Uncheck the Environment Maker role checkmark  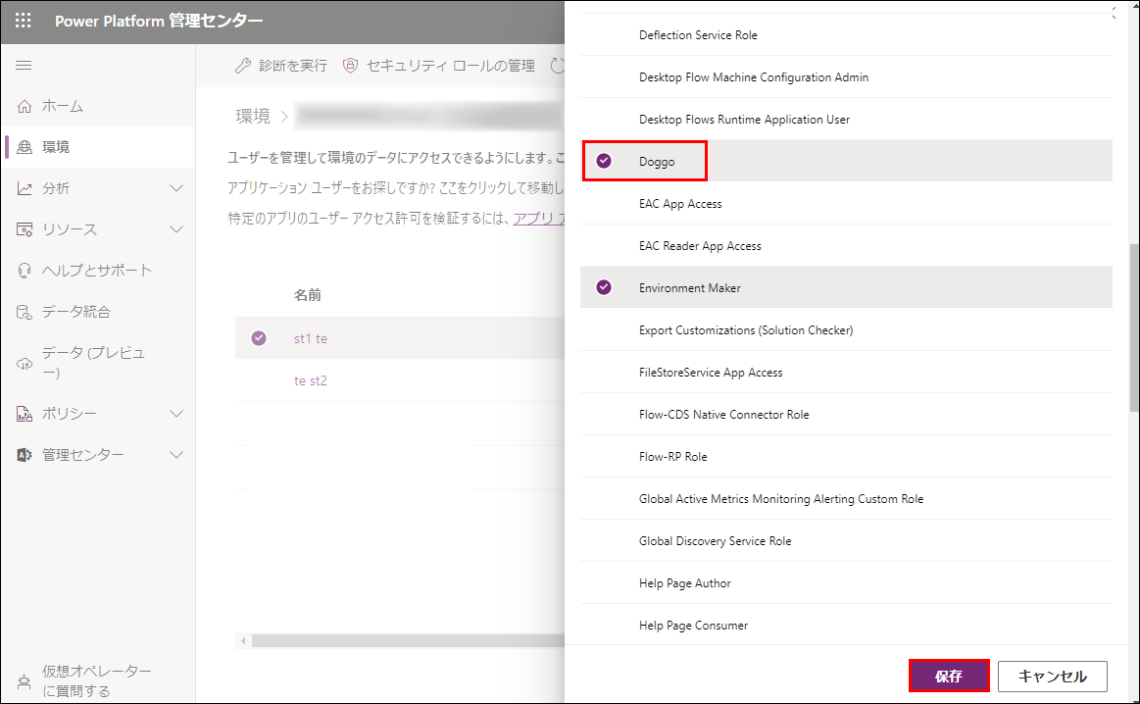(x=604, y=287)
